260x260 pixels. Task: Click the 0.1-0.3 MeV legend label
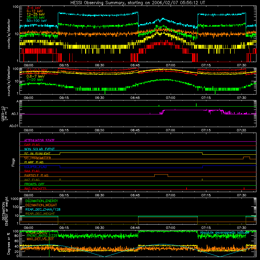coord(37,70)
